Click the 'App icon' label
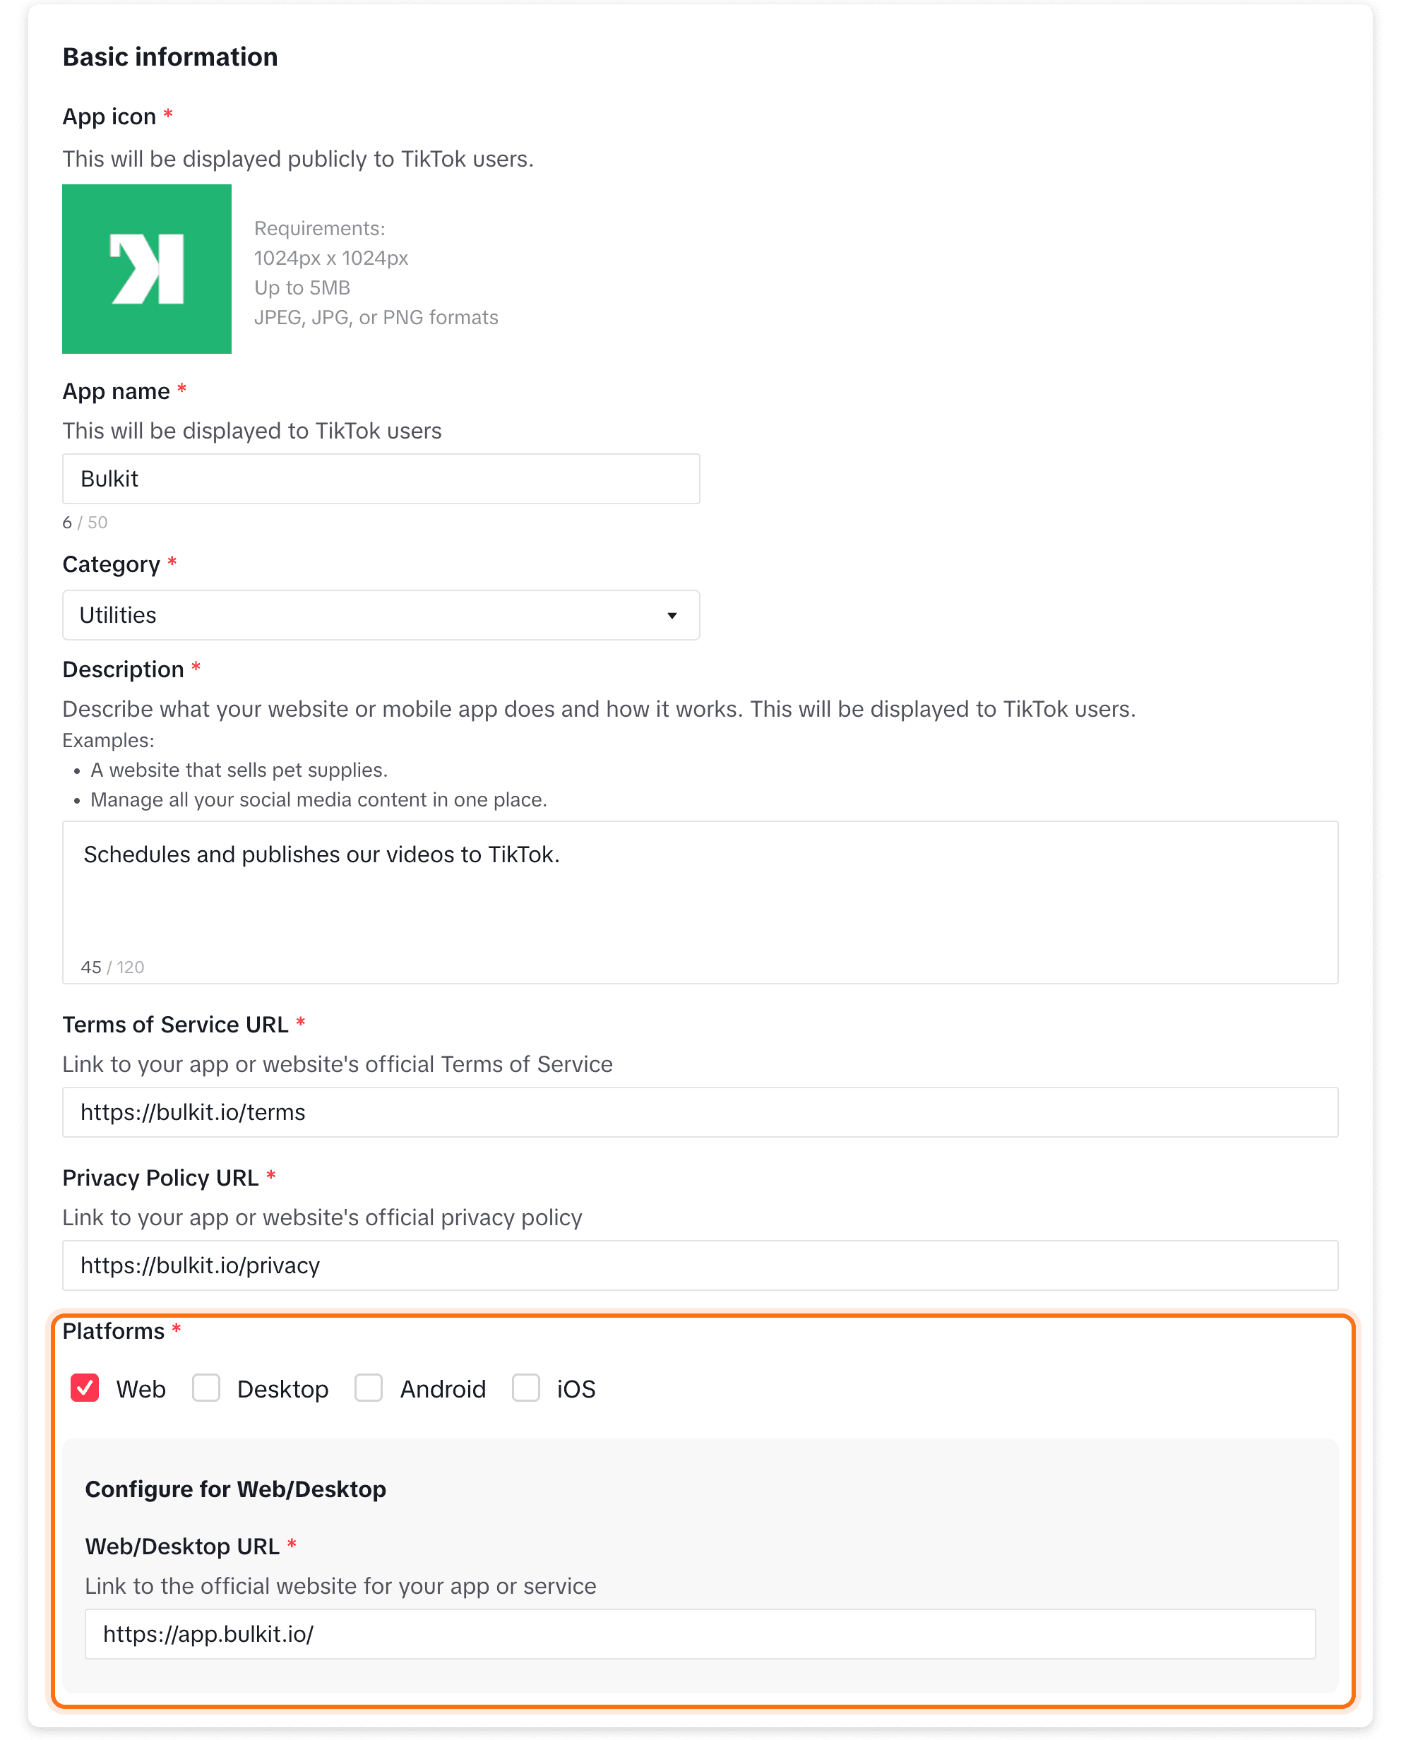Image resolution: width=1401 pixels, height=1740 pixels. point(109,117)
